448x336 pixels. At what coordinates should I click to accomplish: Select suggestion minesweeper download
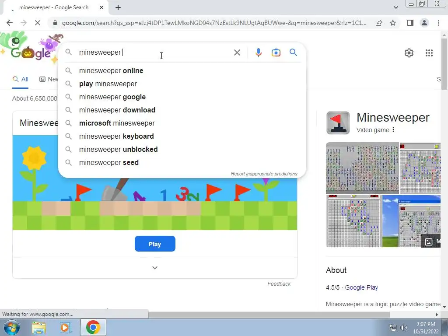click(182, 110)
